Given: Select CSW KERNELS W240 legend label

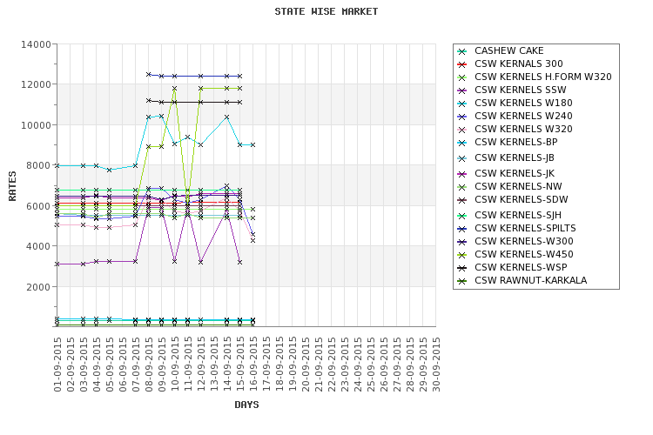Looking at the screenshot, I should 523,116.
